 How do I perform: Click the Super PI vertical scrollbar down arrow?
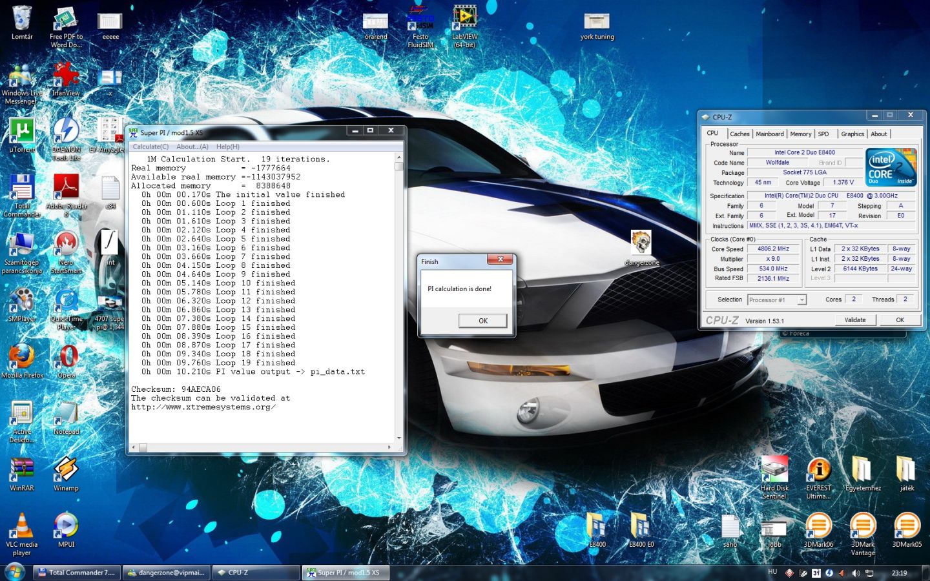click(398, 438)
